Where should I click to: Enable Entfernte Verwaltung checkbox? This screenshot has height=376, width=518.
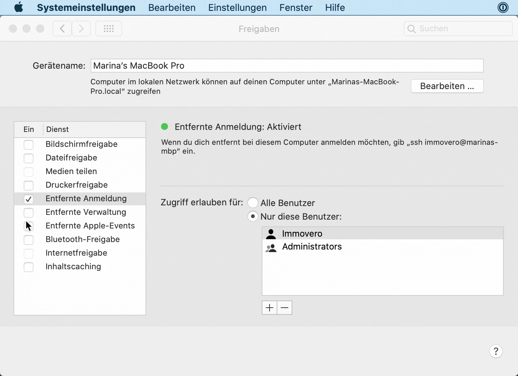29,212
